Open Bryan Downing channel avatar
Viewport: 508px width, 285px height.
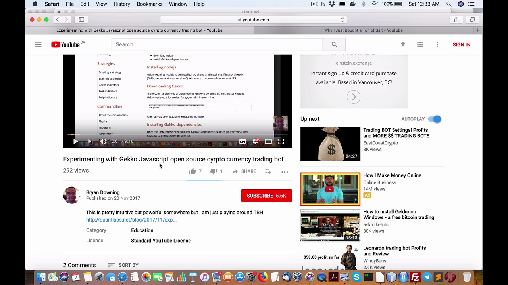coord(72,195)
